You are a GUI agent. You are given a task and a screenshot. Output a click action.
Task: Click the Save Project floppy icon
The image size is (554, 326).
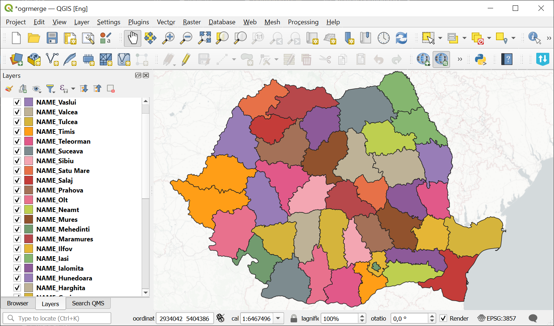[52, 38]
